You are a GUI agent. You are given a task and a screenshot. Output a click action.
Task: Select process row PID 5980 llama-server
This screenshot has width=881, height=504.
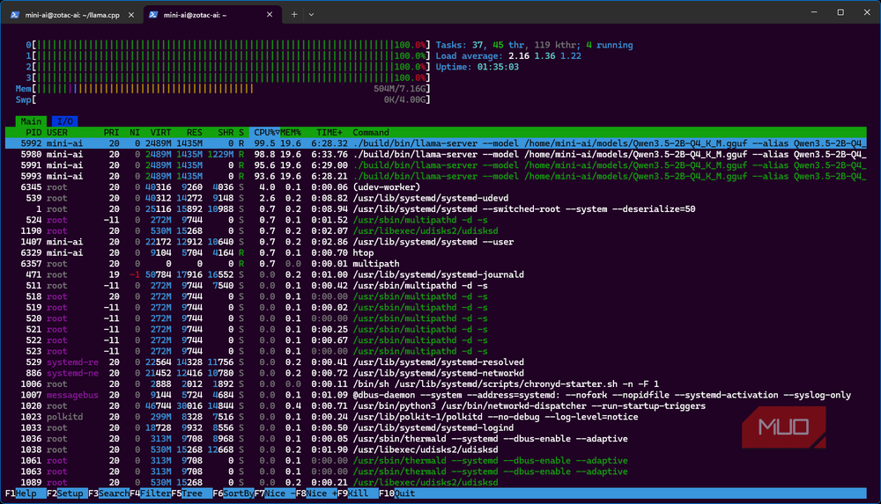pyautogui.click(x=435, y=154)
